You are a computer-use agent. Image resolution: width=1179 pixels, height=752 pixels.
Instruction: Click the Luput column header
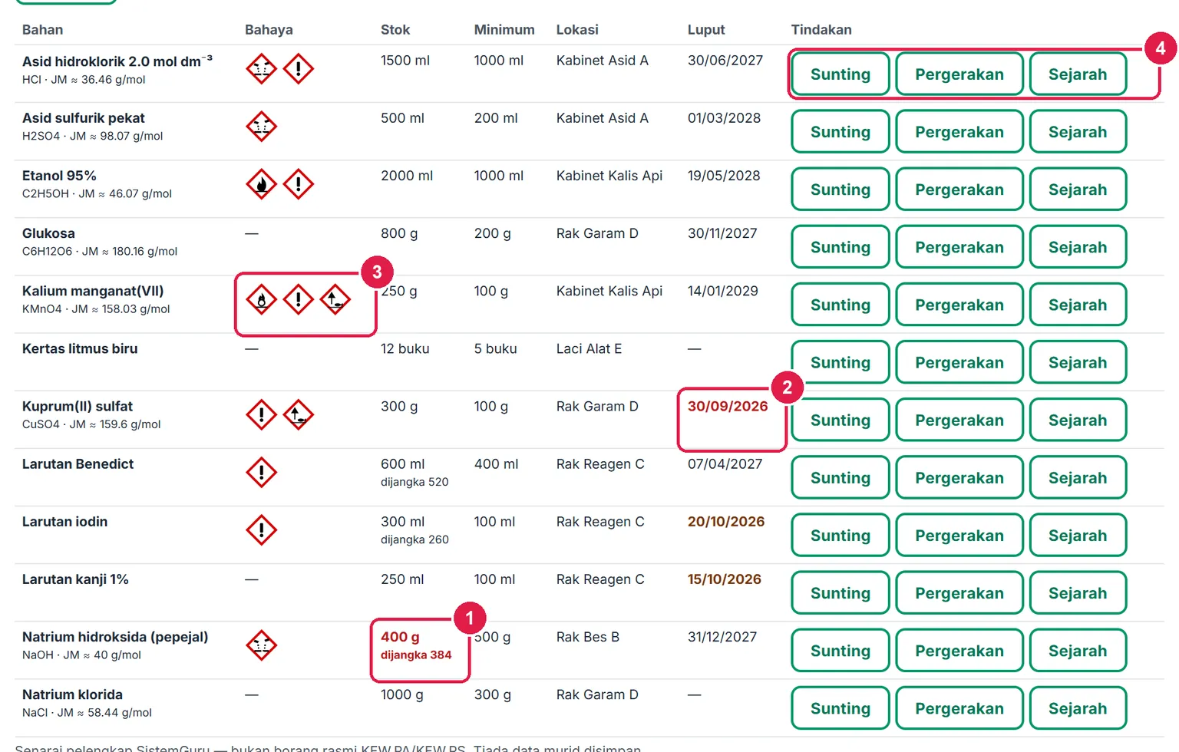click(x=706, y=30)
